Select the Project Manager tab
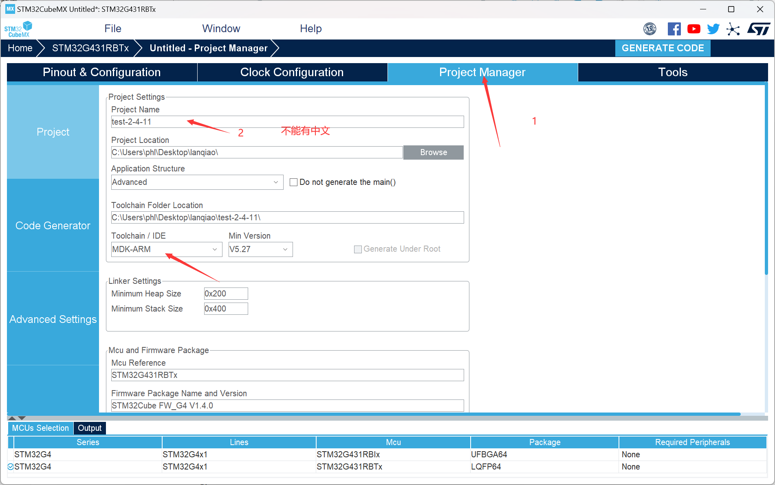The width and height of the screenshot is (775, 485). [x=482, y=72]
